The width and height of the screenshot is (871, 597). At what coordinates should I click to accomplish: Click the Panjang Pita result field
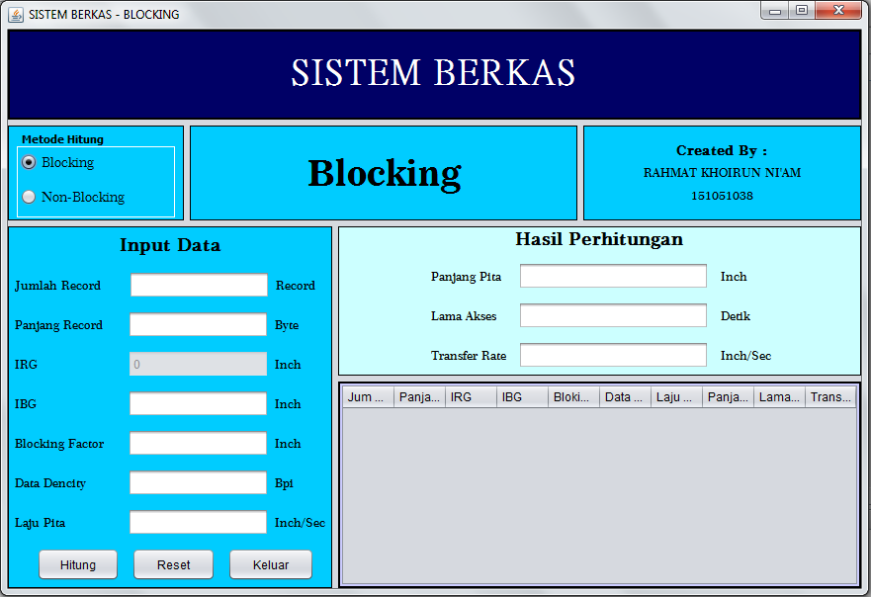(613, 276)
